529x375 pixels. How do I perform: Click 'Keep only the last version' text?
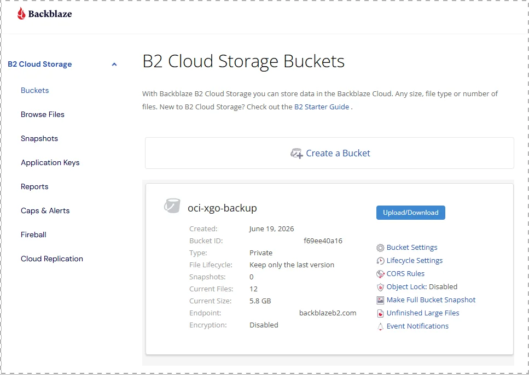coord(292,265)
